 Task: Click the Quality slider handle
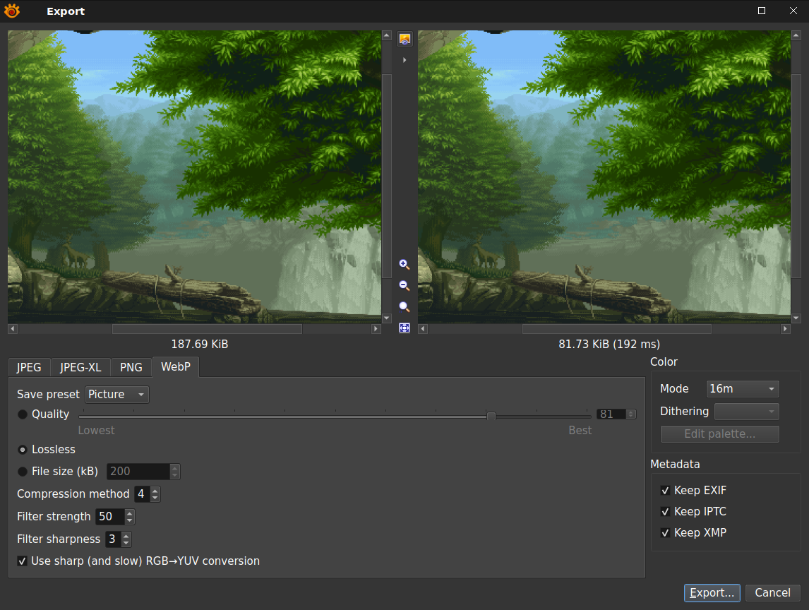click(x=491, y=416)
